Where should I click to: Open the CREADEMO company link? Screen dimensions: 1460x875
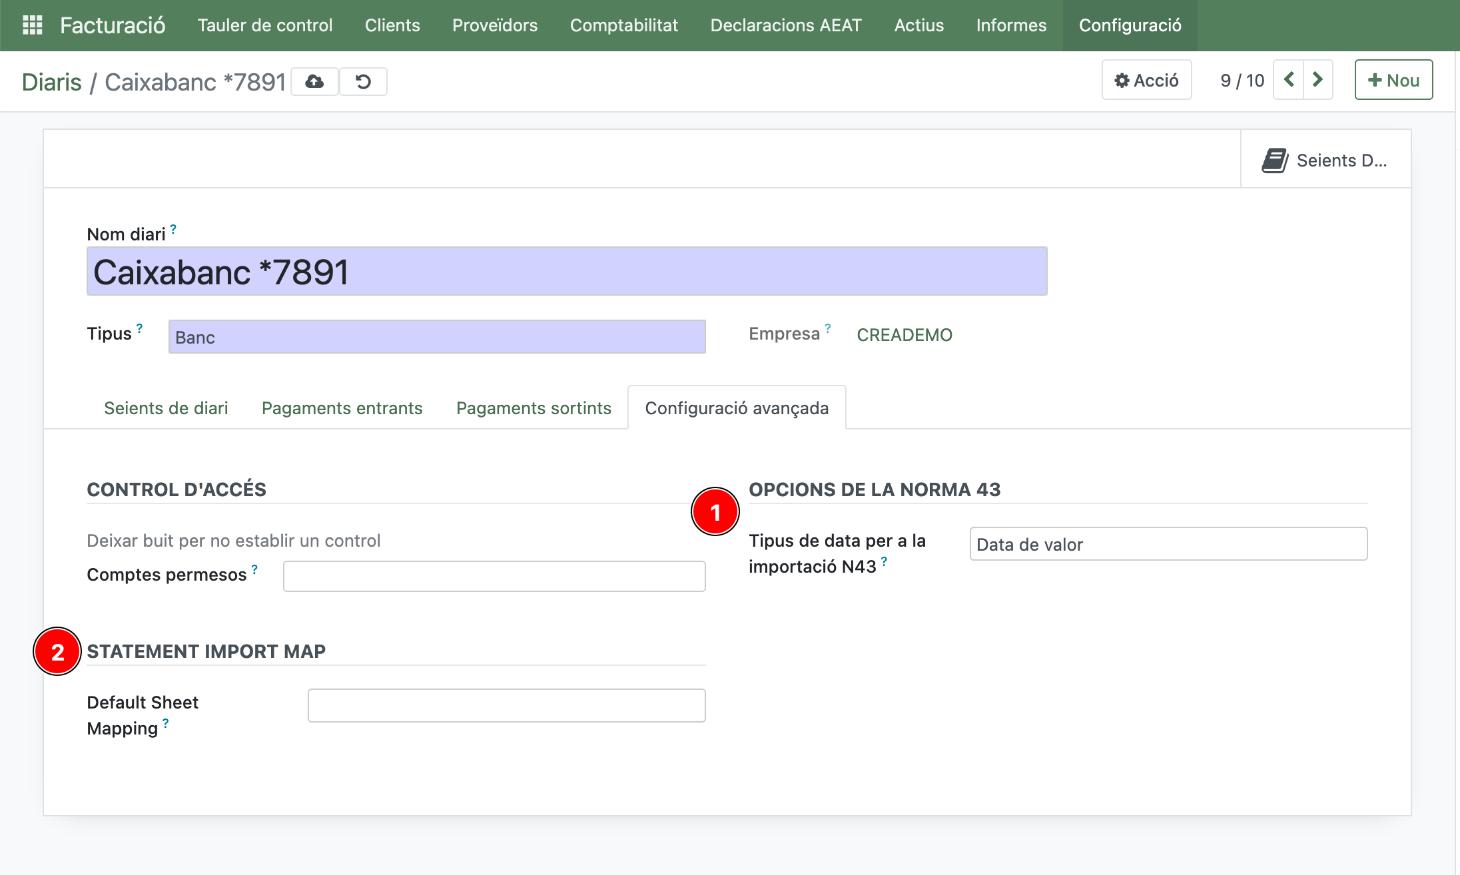click(x=904, y=335)
